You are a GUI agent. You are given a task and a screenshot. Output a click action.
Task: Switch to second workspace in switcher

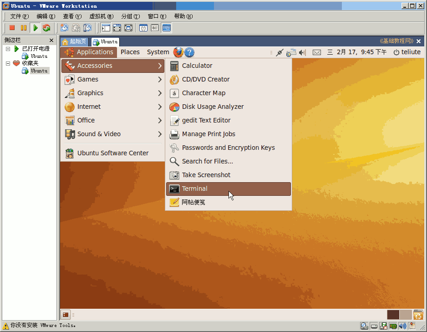tap(406, 315)
